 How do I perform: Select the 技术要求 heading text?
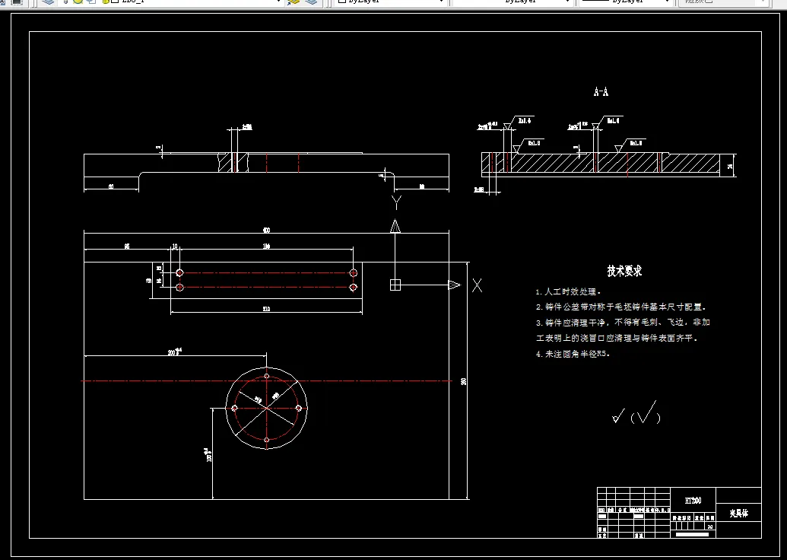(x=624, y=271)
